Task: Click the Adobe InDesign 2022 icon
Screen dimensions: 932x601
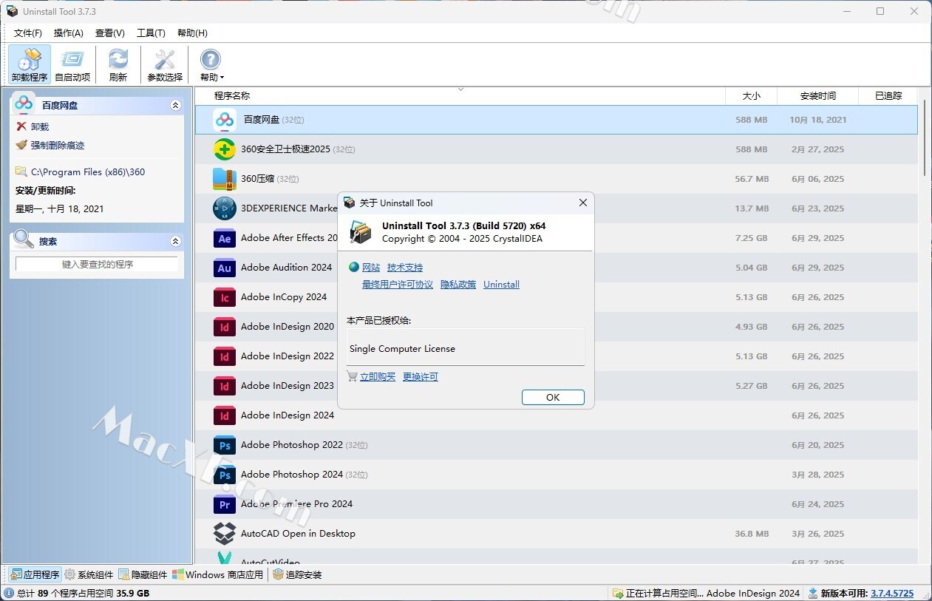Action: [225, 356]
